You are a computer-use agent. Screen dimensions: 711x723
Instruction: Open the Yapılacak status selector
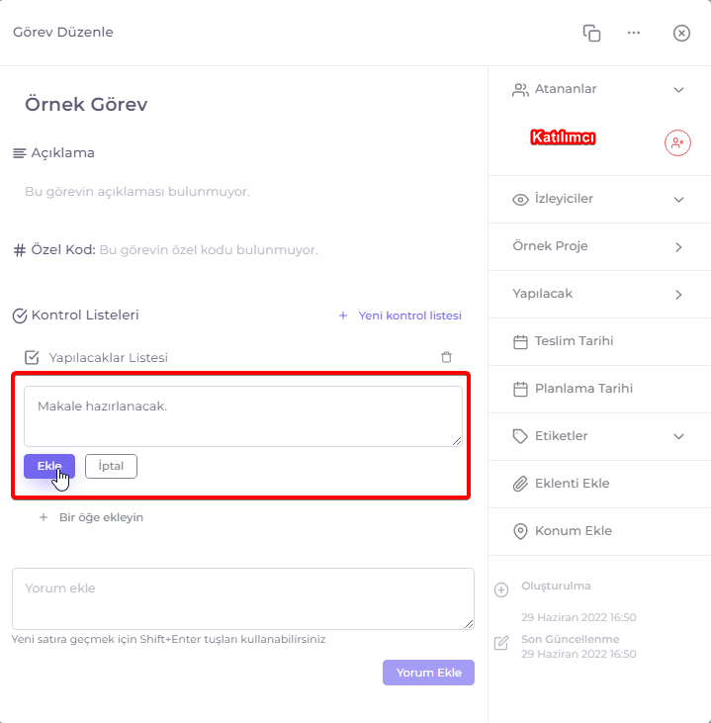(599, 294)
